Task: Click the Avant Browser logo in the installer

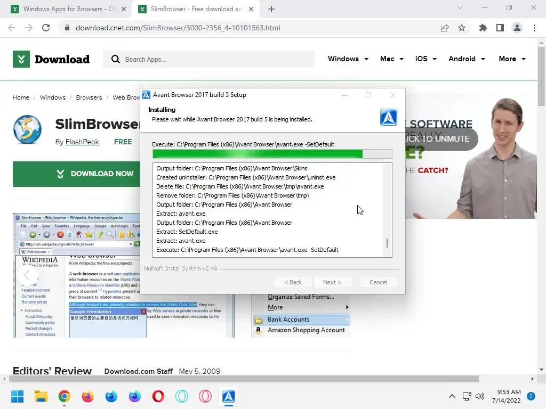Action: pos(389,117)
